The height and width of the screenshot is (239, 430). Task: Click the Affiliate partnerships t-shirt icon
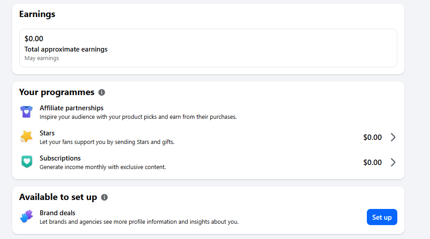(x=26, y=112)
